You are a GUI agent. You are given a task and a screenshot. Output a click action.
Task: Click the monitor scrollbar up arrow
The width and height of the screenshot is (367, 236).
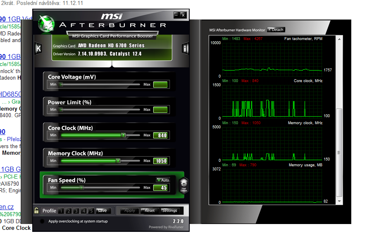339,39
